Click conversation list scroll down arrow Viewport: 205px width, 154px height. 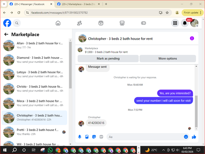coord(70,144)
